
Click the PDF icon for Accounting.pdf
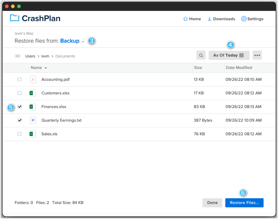pyautogui.click(x=33, y=79)
